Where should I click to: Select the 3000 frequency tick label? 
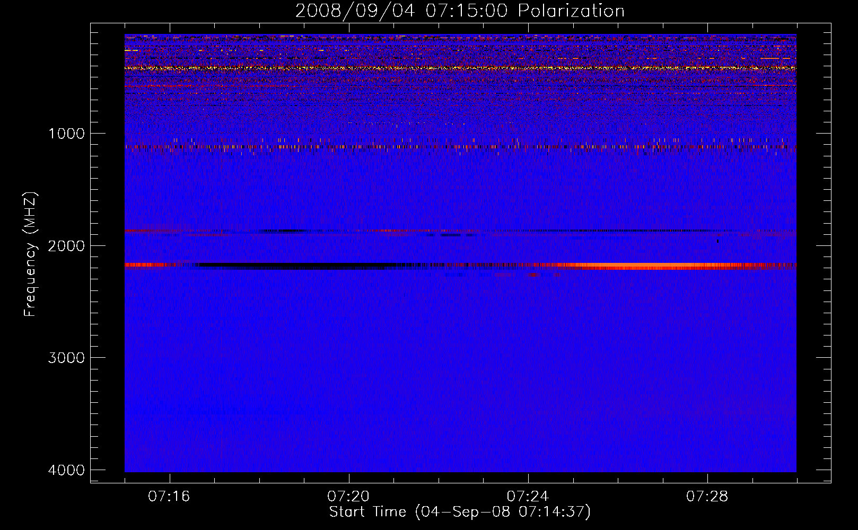tap(66, 358)
